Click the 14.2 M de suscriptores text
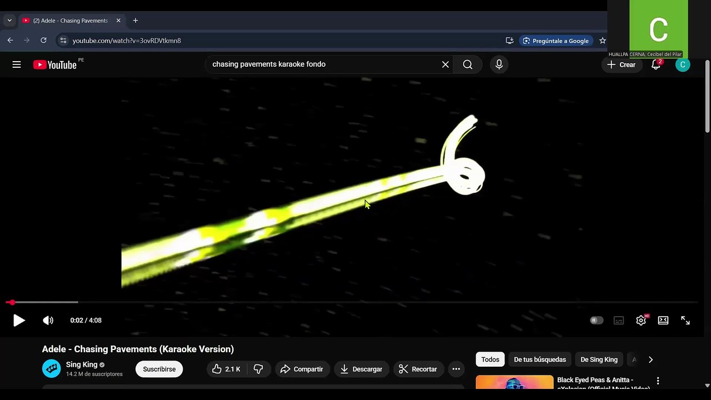 [94, 374]
